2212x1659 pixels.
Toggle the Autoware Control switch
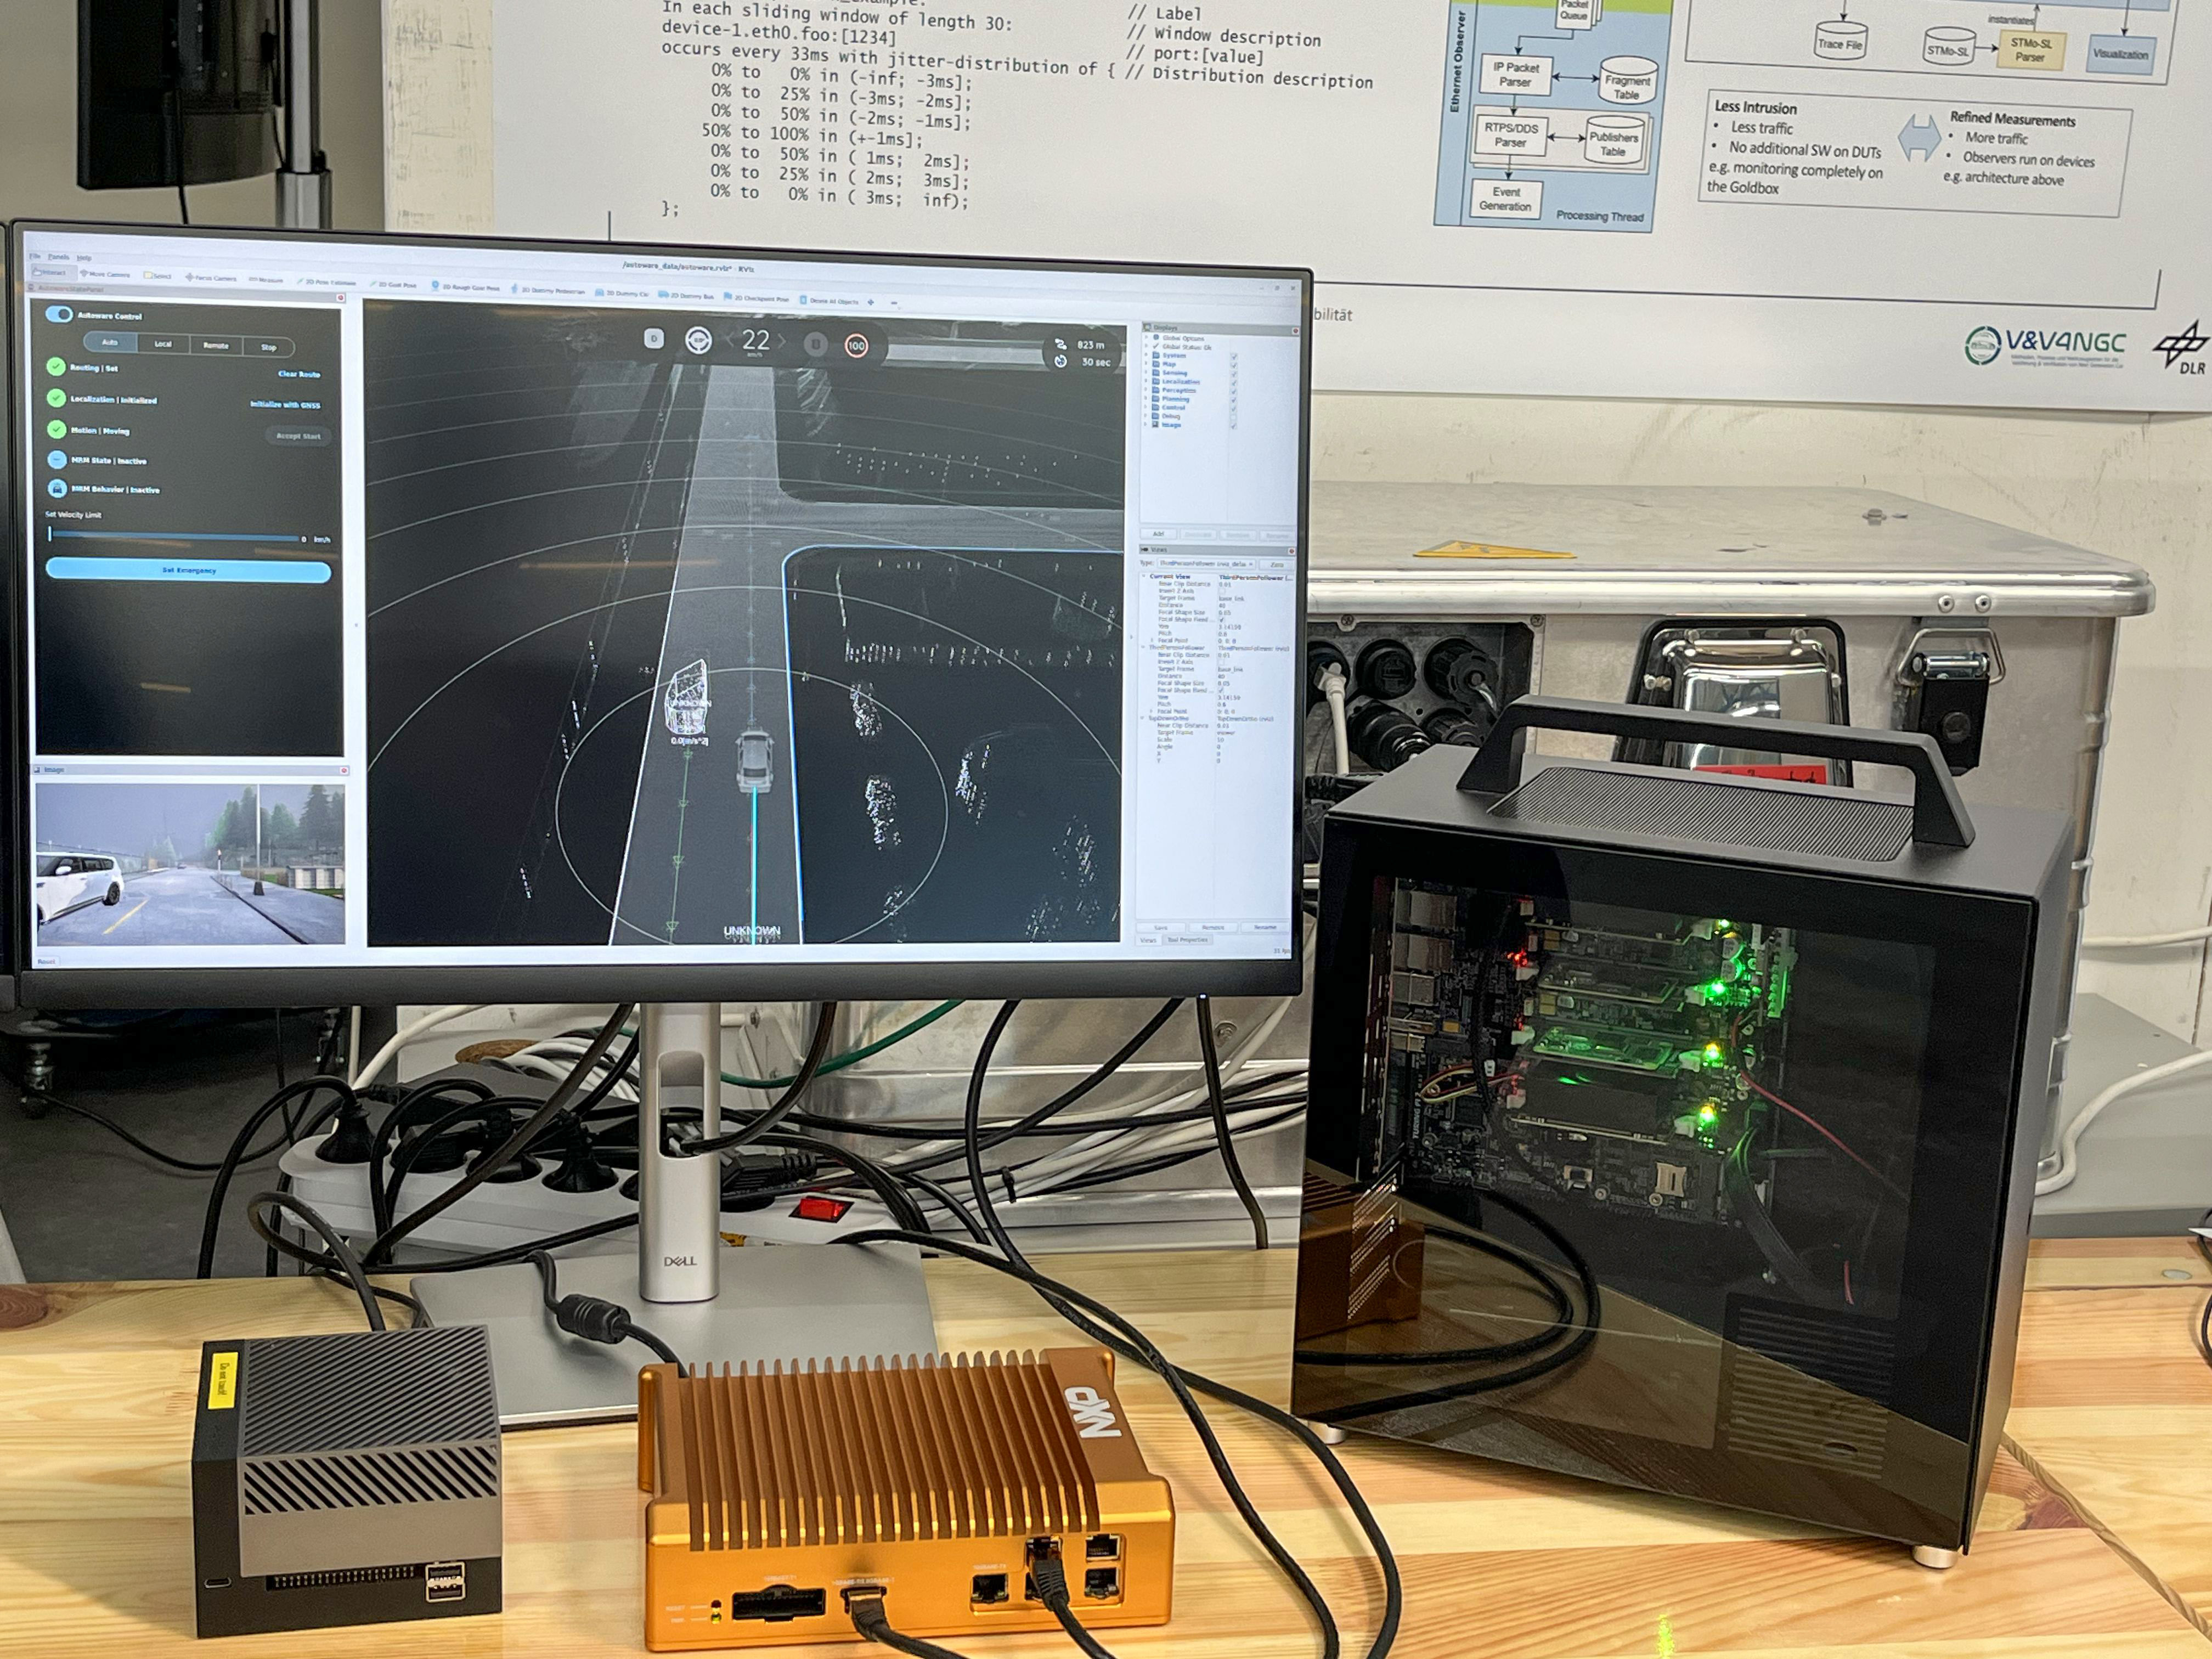click(59, 314)
